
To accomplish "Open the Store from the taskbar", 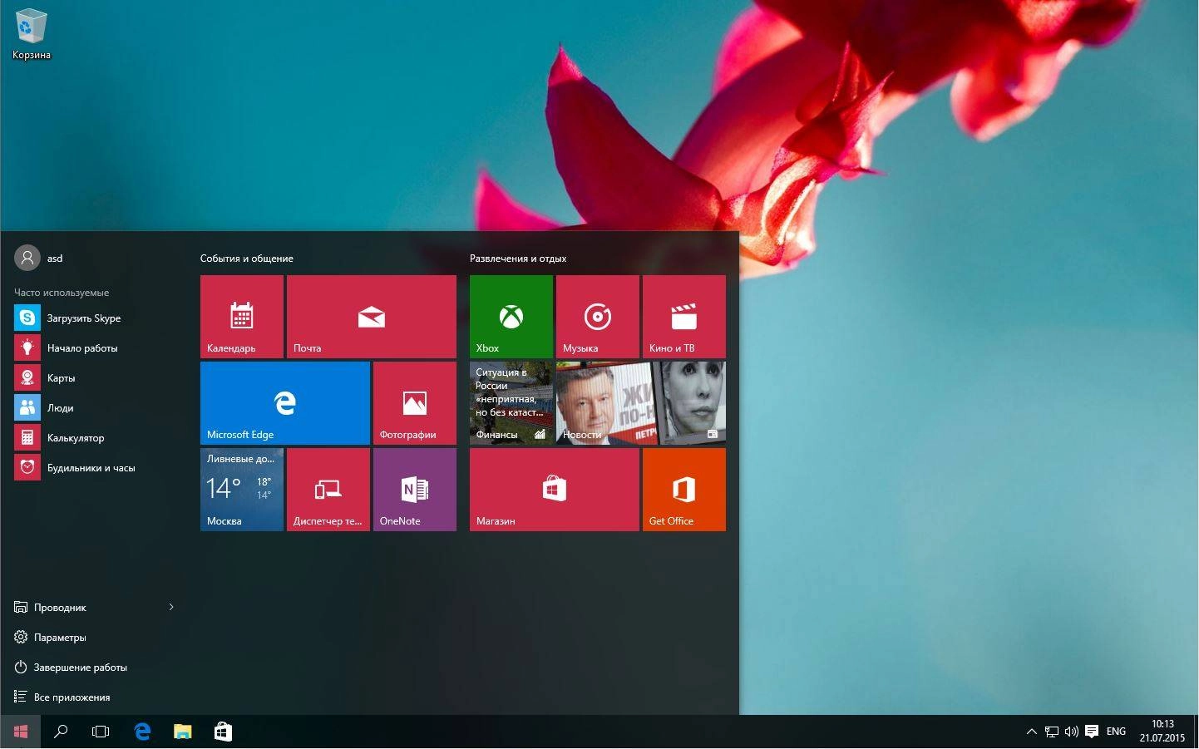I will (223, 732).
